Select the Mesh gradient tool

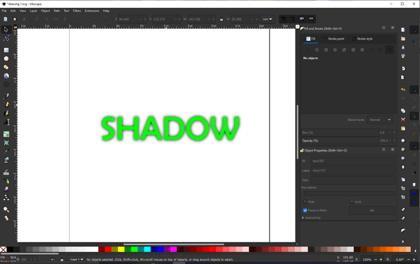tap(6, 143)
